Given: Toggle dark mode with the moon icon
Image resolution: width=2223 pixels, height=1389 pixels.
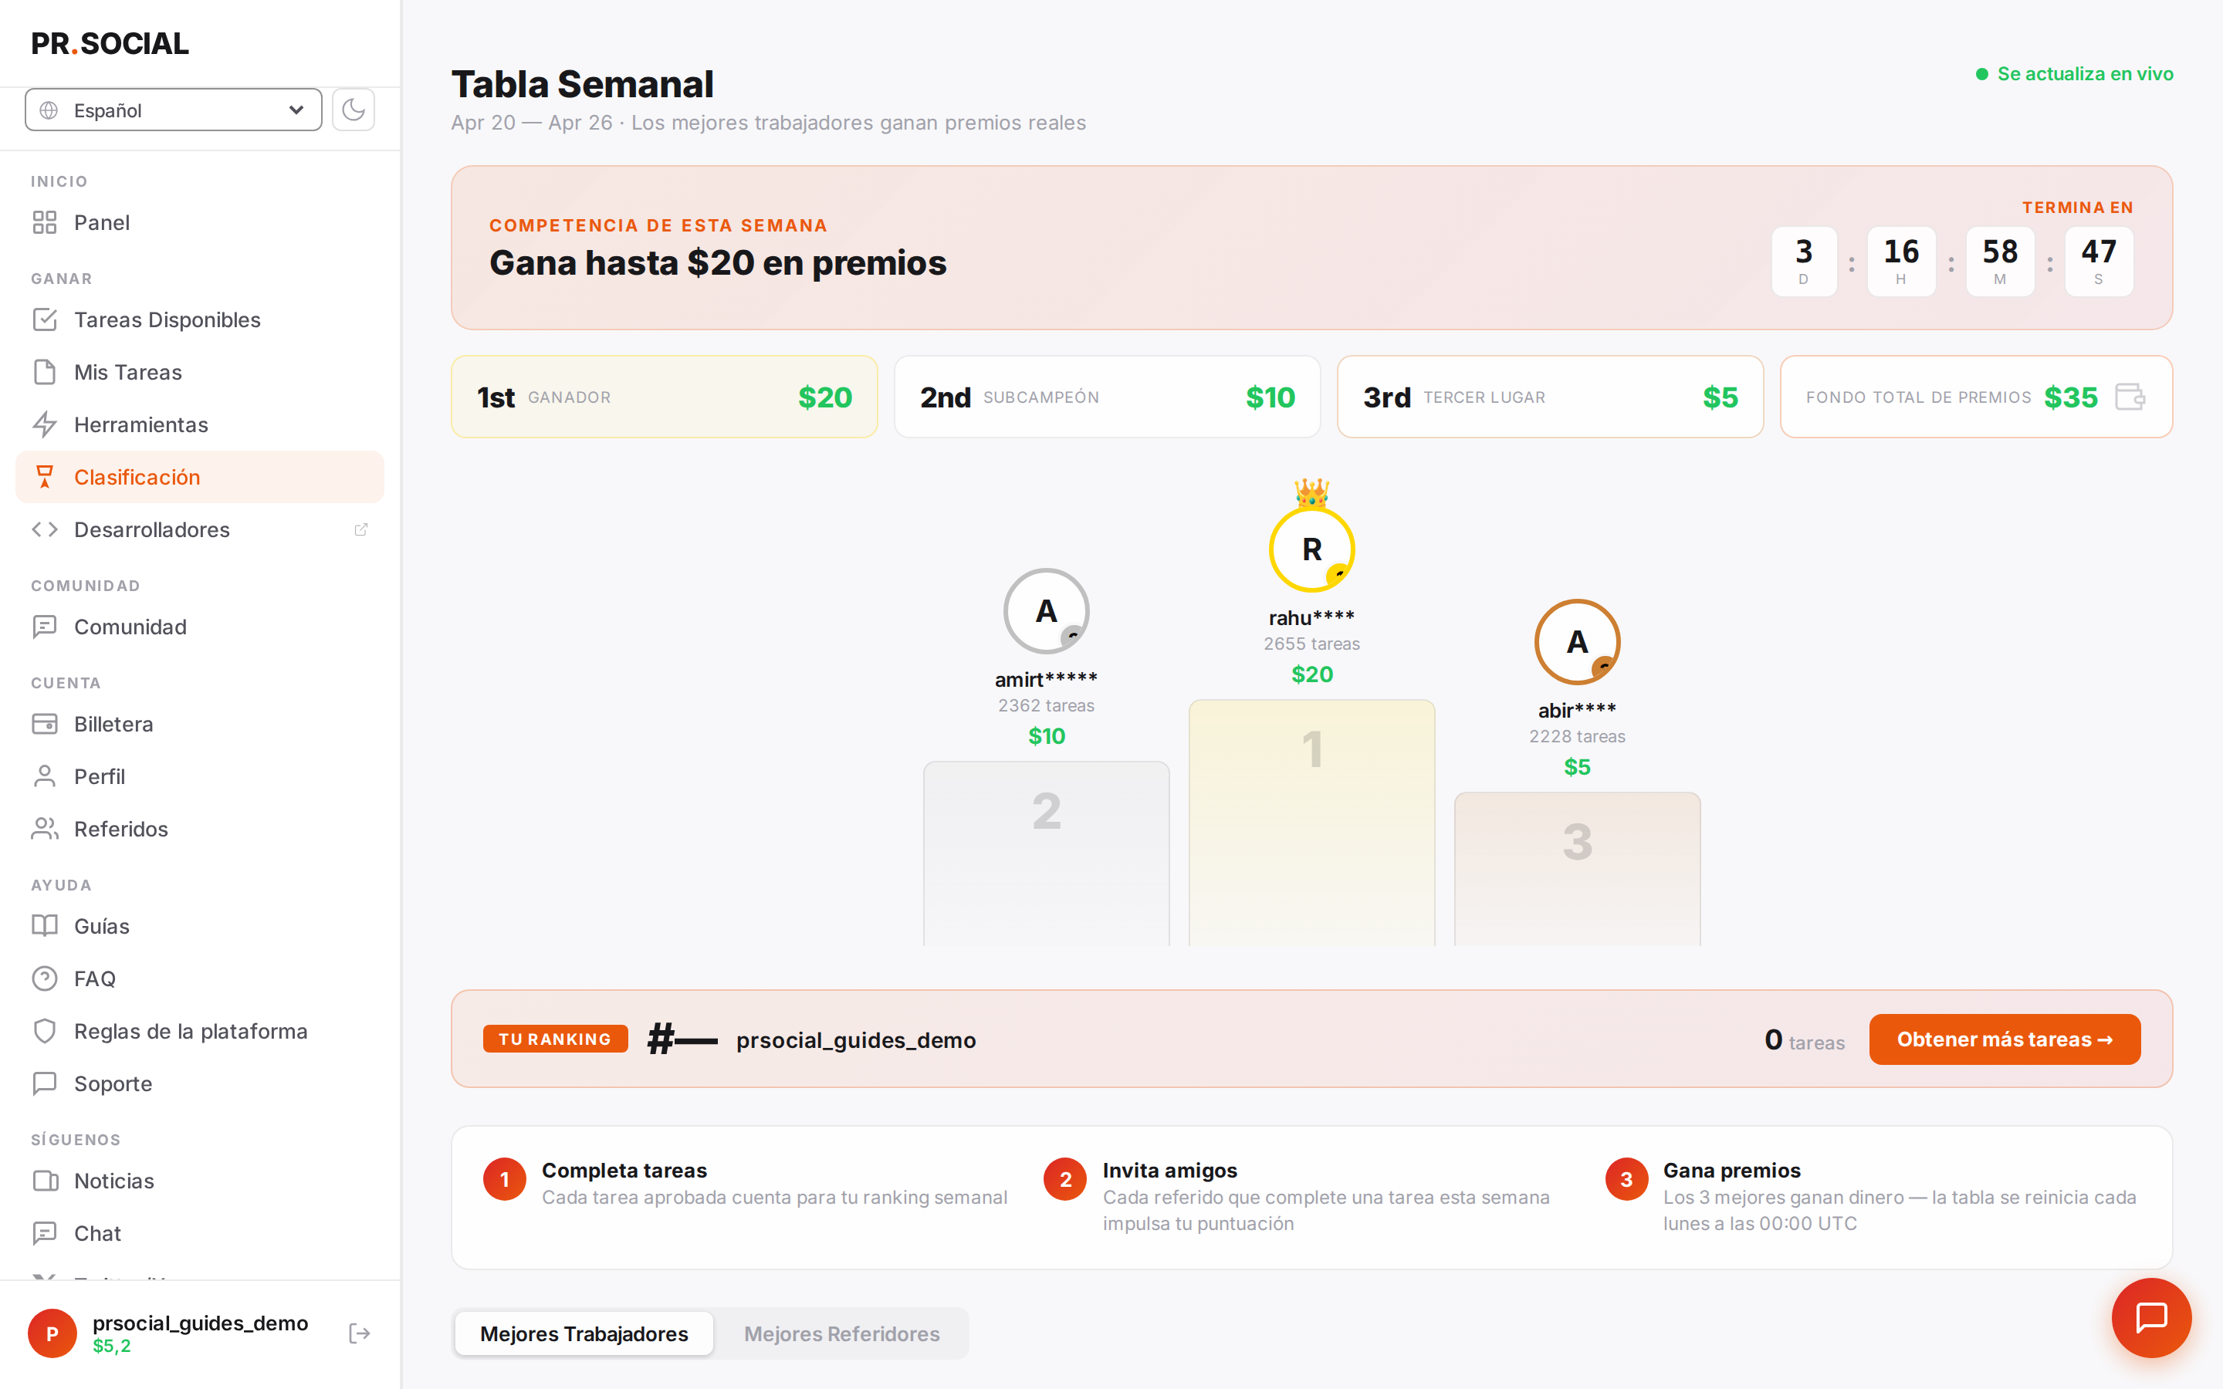Looking at the screenshot, I should pos(353,110).
